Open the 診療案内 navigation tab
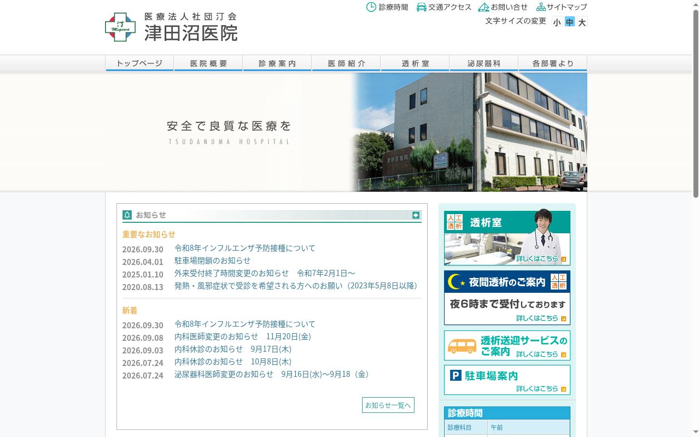The image size is (700, 437). (277, 63)
